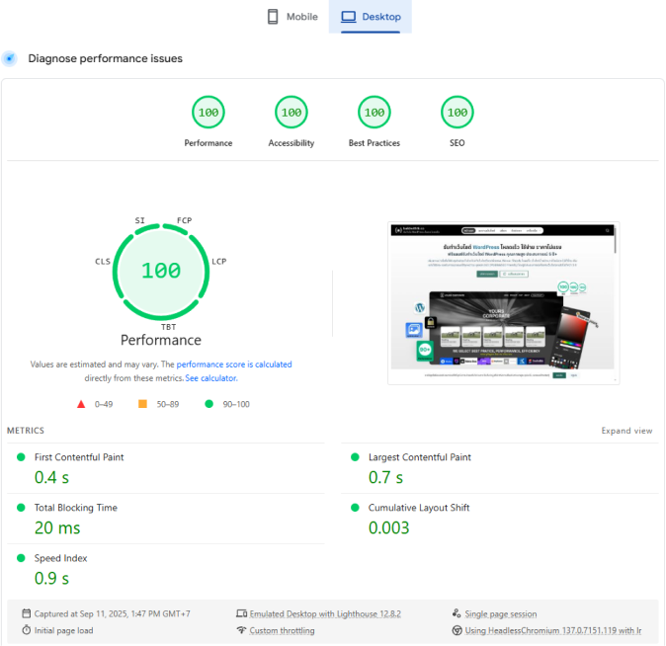The image size is (666, 646).
Task: Click 'Captured at Sep 11, 2025' text
Action: coord(112,613)
